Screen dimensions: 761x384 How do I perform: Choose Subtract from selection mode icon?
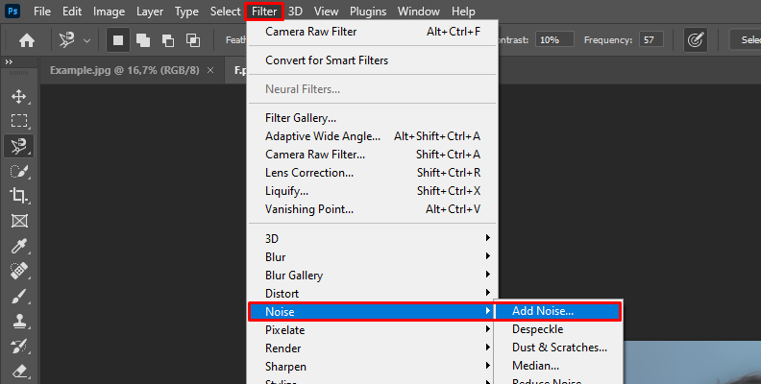click(168, 40)
